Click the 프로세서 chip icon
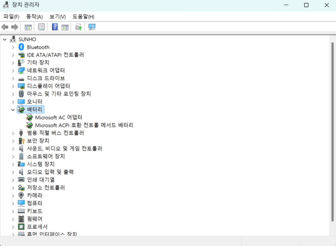 (21, 227)
